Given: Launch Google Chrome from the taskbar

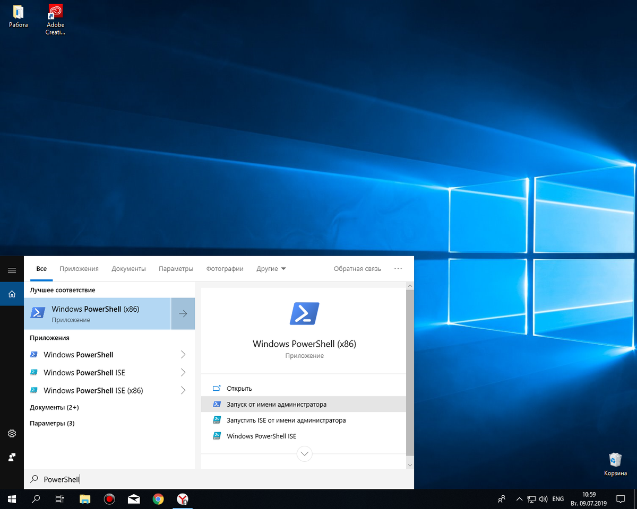Looking at the screenshot, I should pos(158,499).
